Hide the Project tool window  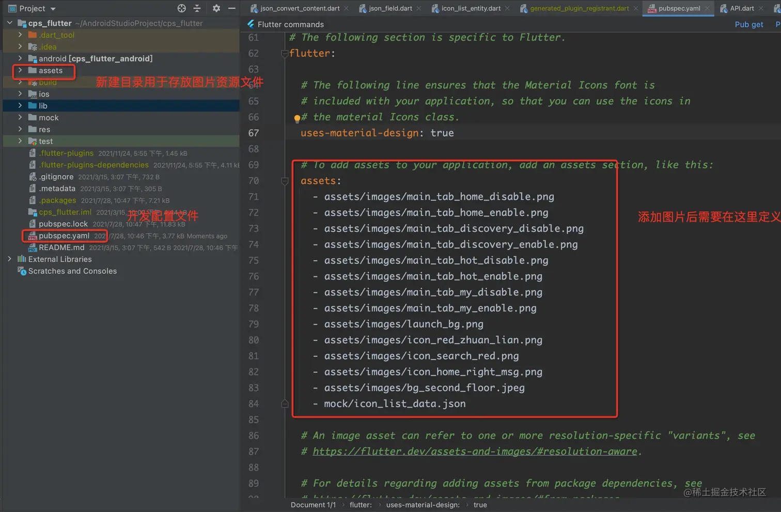(x=232, y=8)
